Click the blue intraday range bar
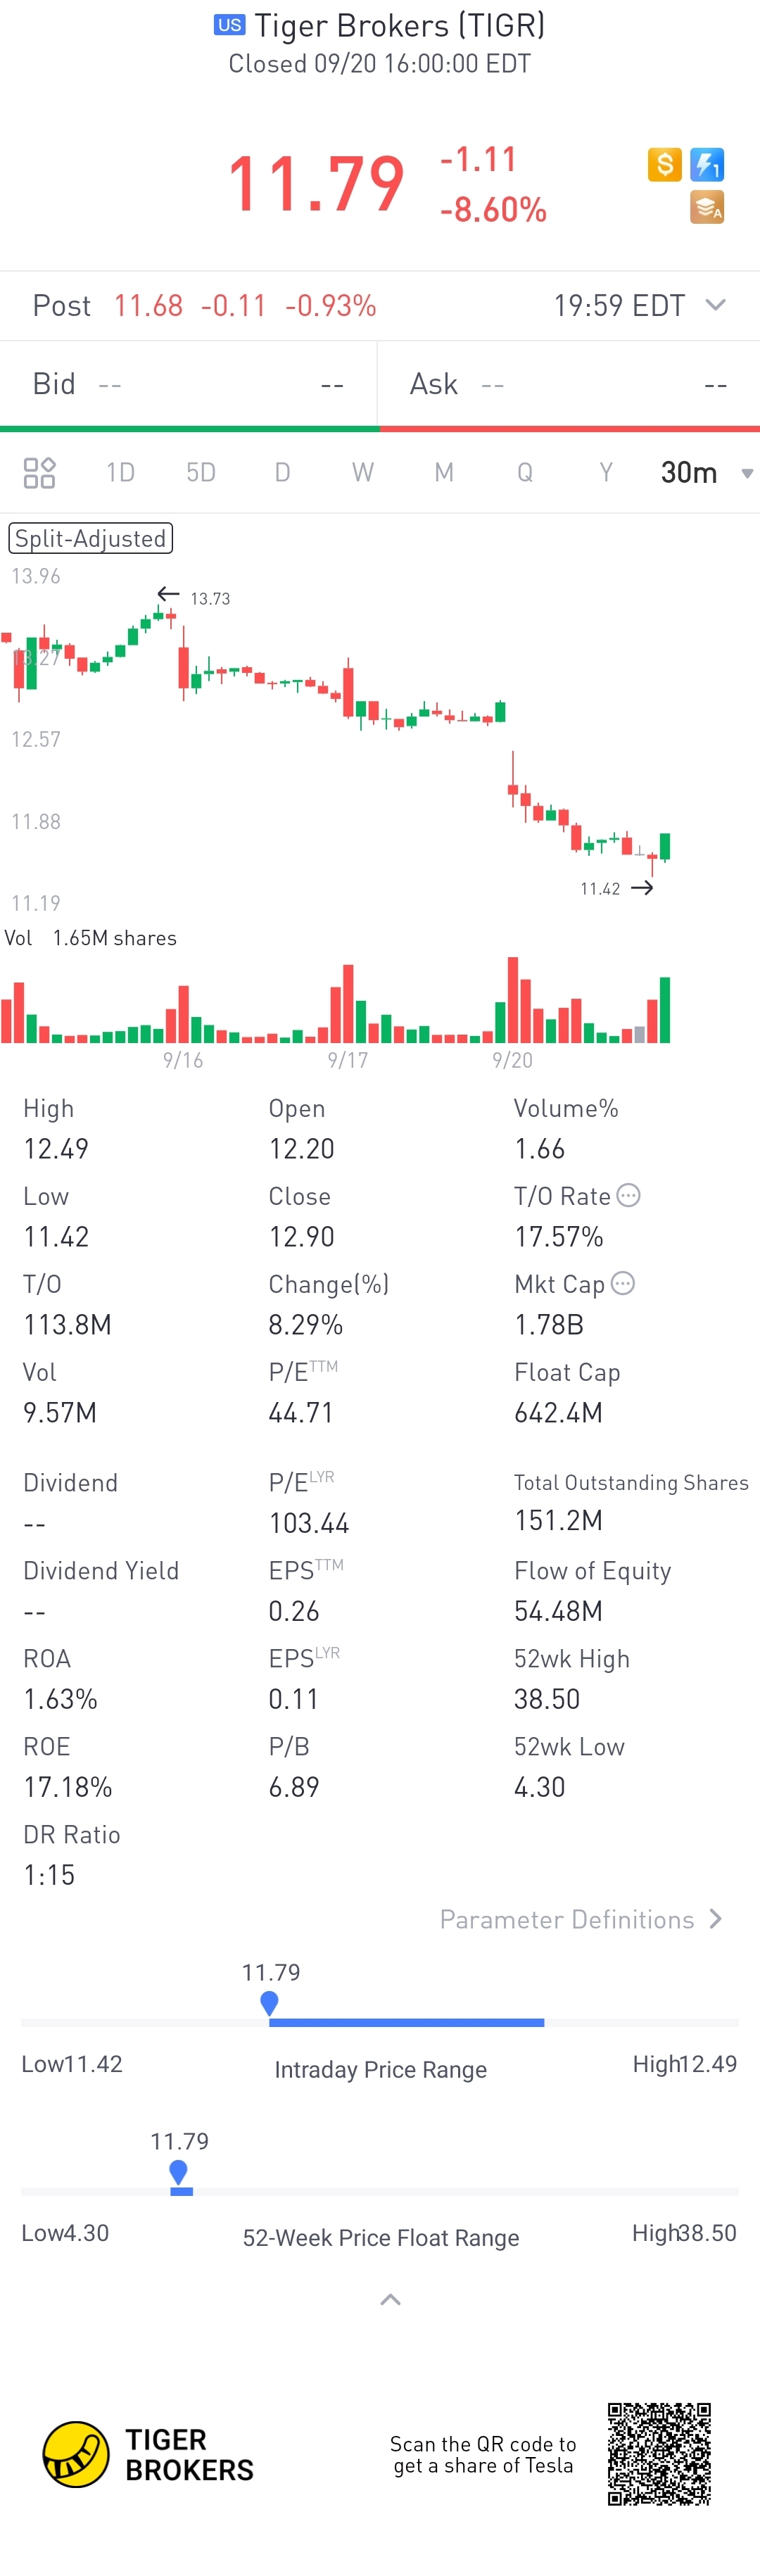Image resolution: width=760 pixels, height=2576 pixels. pos(407,2022)
